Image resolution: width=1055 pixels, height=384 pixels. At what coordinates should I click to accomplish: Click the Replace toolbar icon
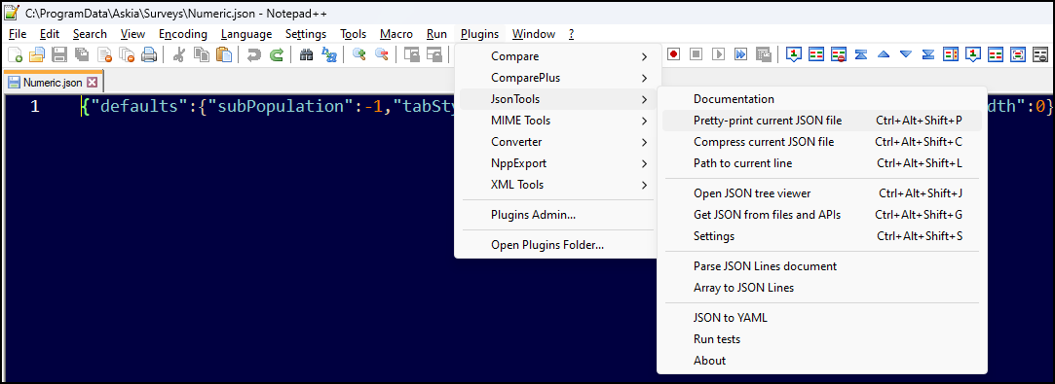point(328,55)
